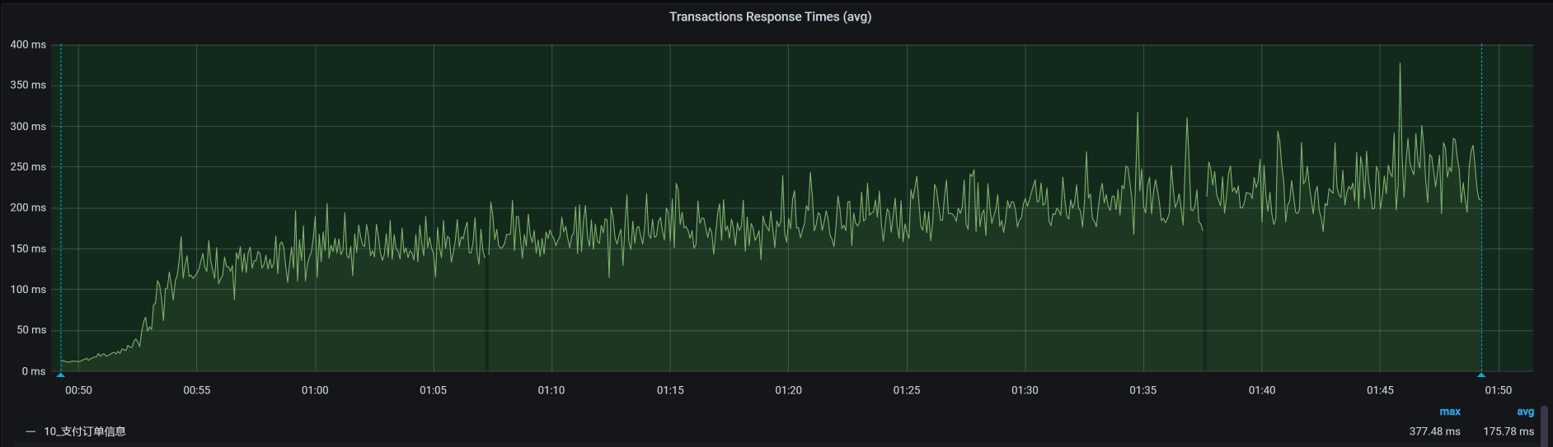Viewport: 1553px width, 447px height.
Task: Click the left blue annotation marker triangle
Action: coord(61,375)
